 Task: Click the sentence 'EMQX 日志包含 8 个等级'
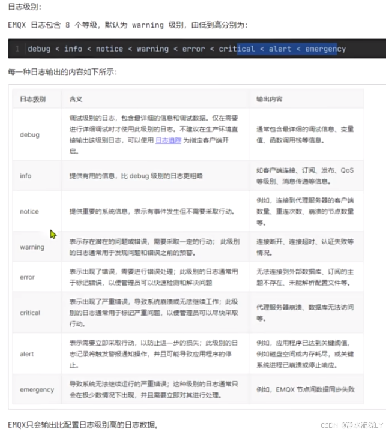[53, 25]
